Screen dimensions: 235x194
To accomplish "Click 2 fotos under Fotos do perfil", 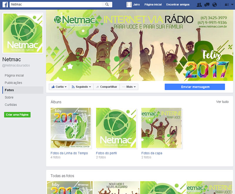I will coord(101,157).
